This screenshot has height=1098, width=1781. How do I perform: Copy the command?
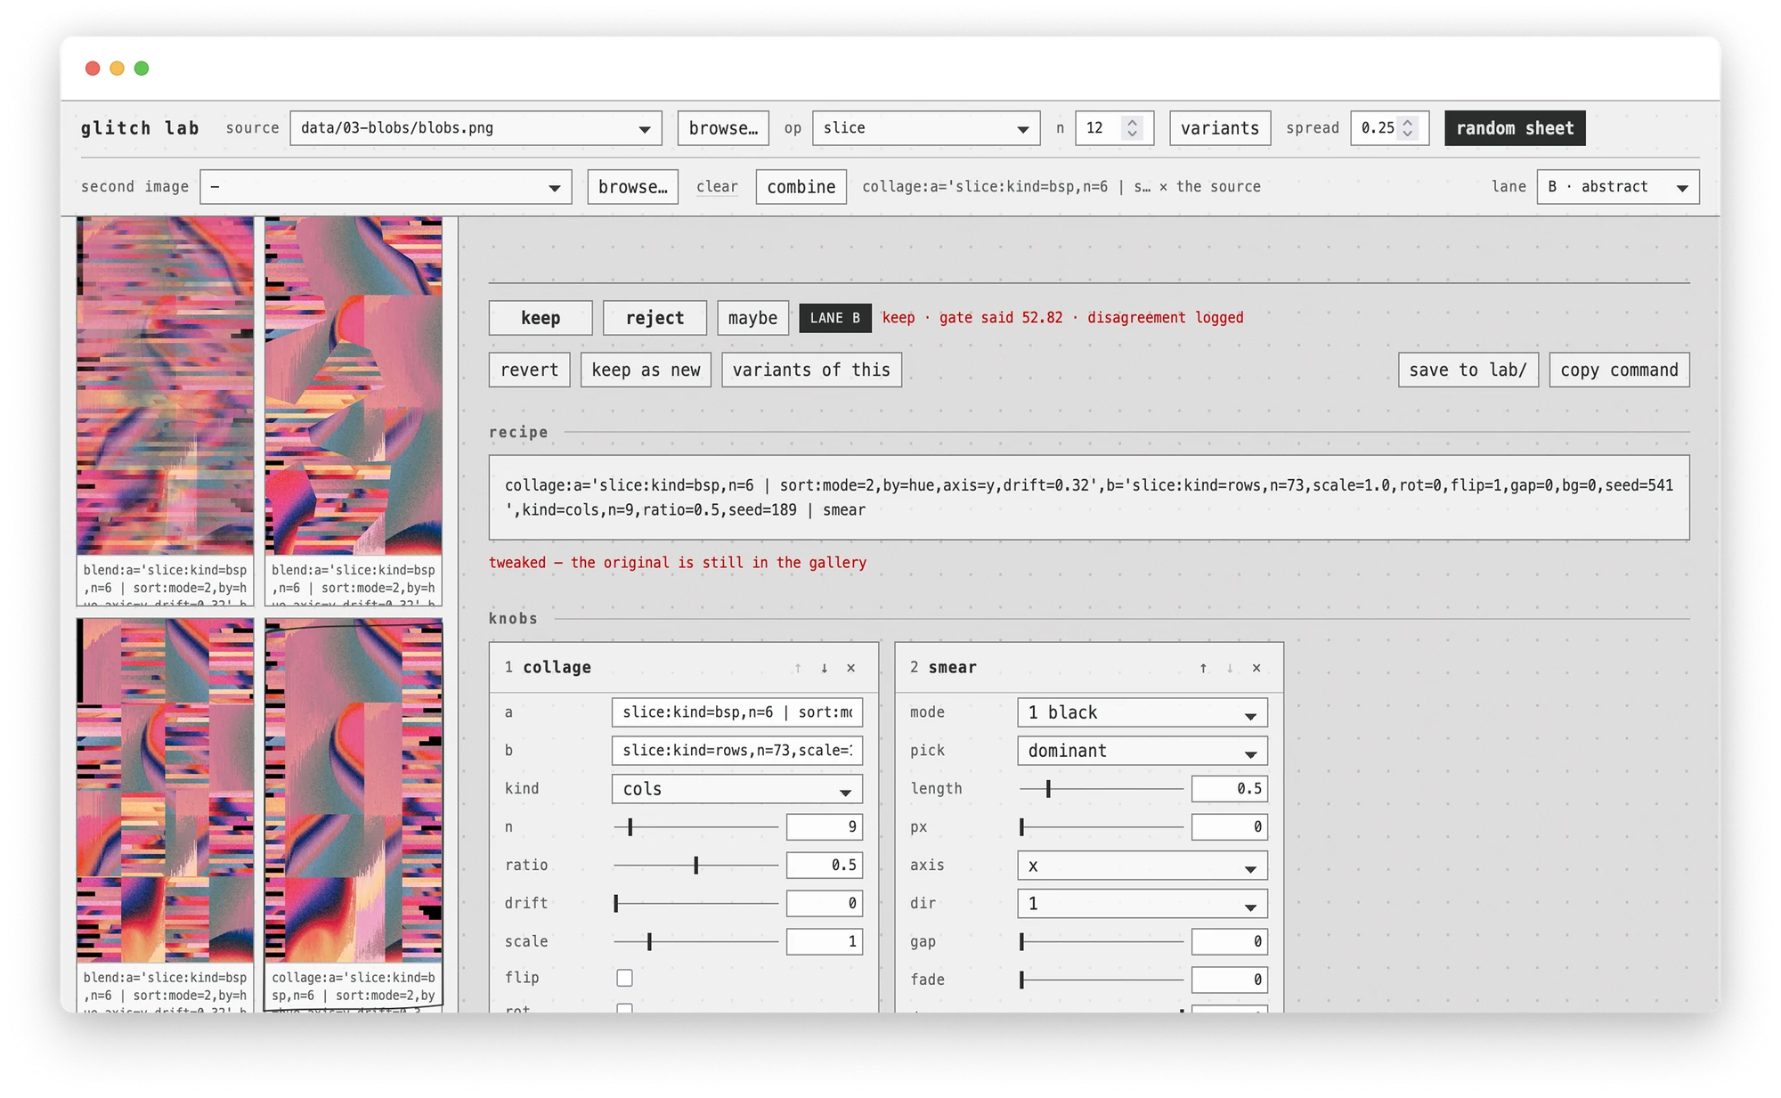[1619, 370]
